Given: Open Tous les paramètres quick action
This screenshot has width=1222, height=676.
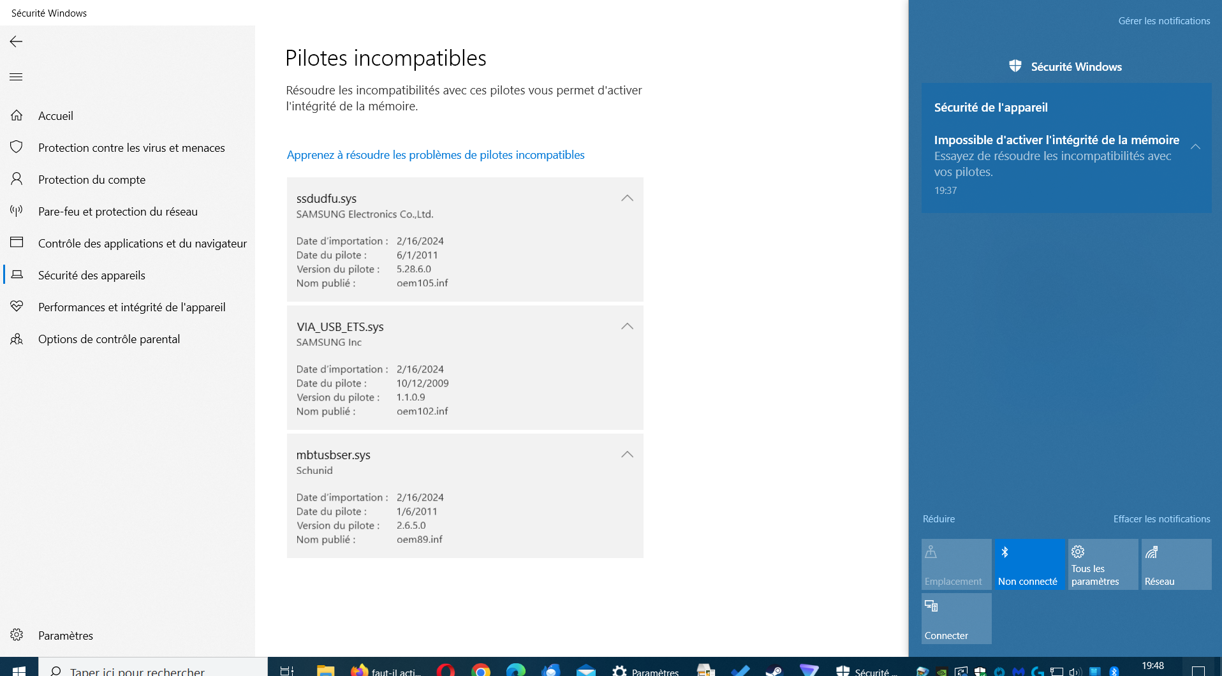Looking at the screenshot, I should point(1103,564).
